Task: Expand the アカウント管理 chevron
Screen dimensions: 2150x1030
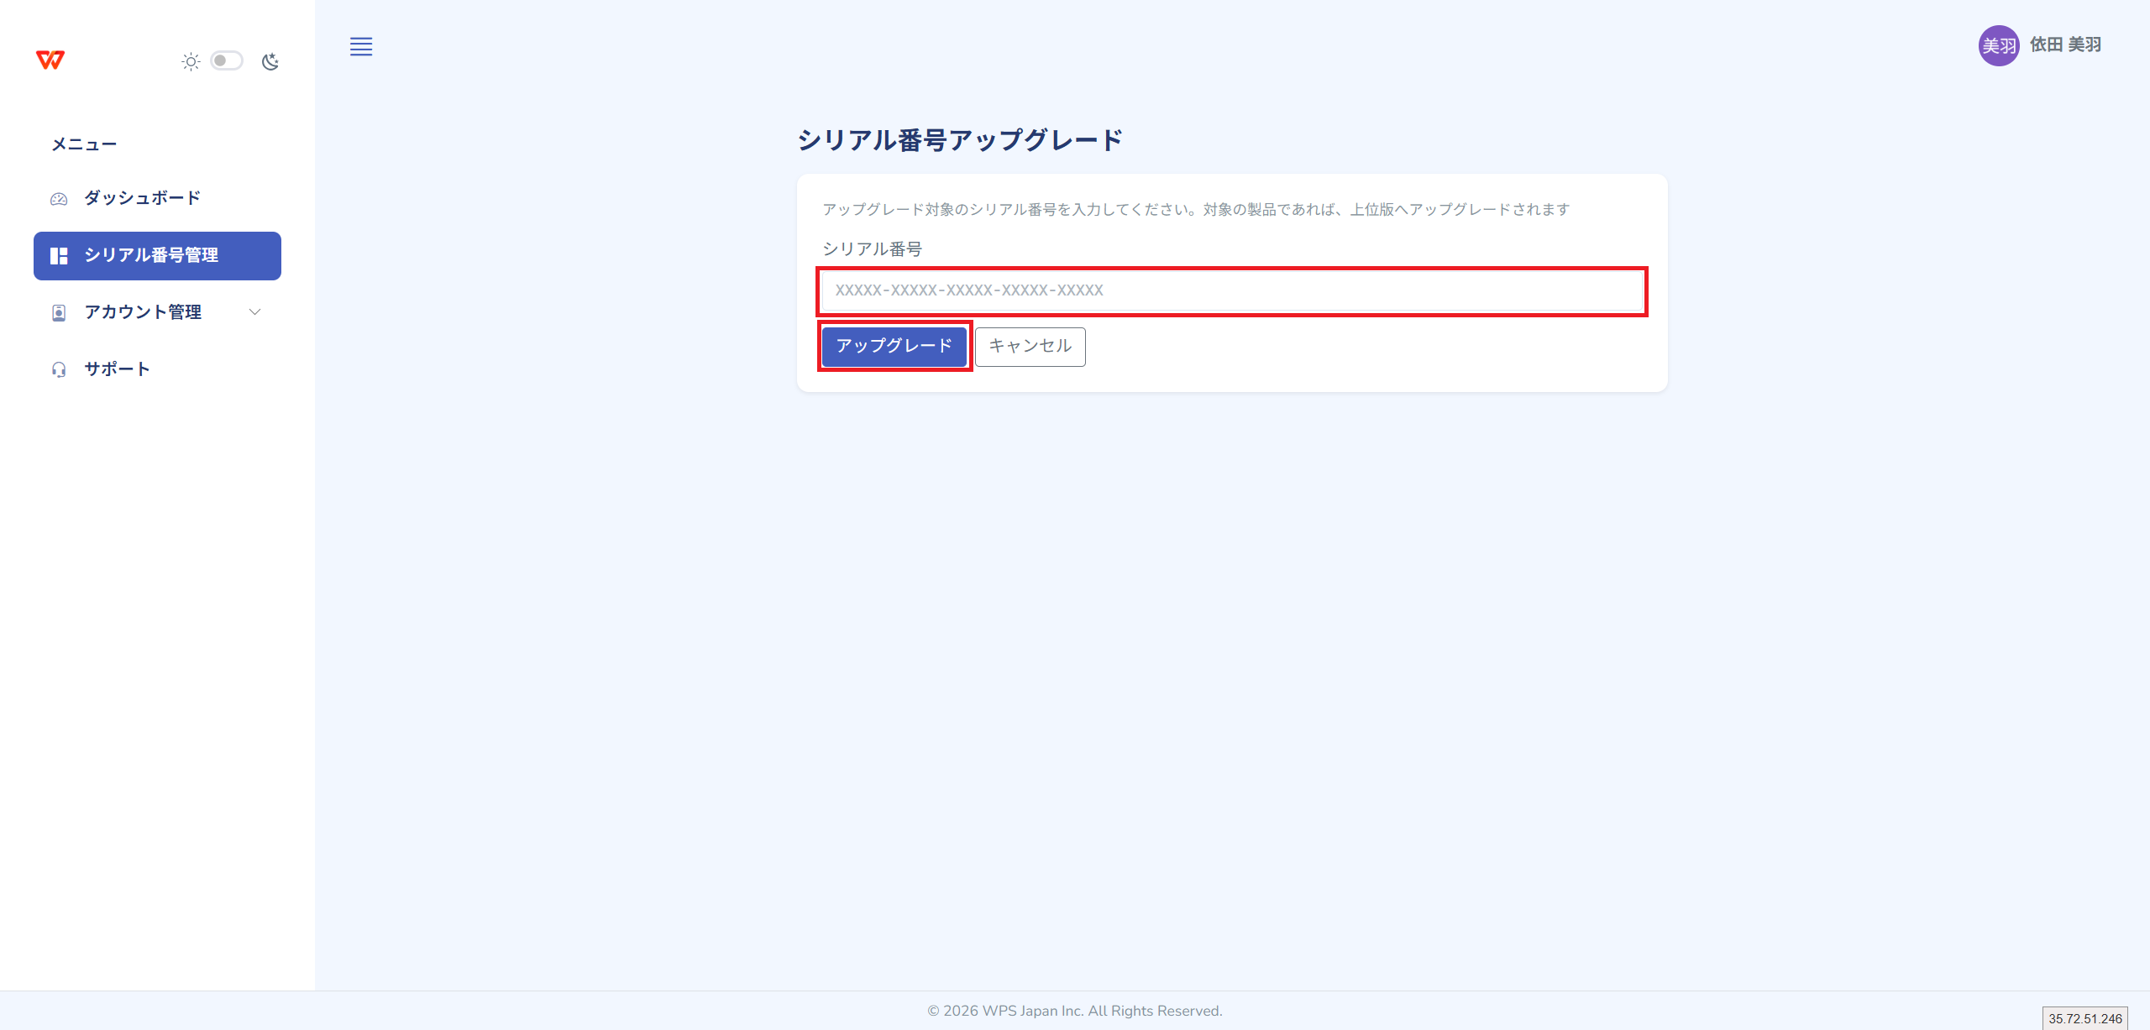Action: [x=255, y=312]
